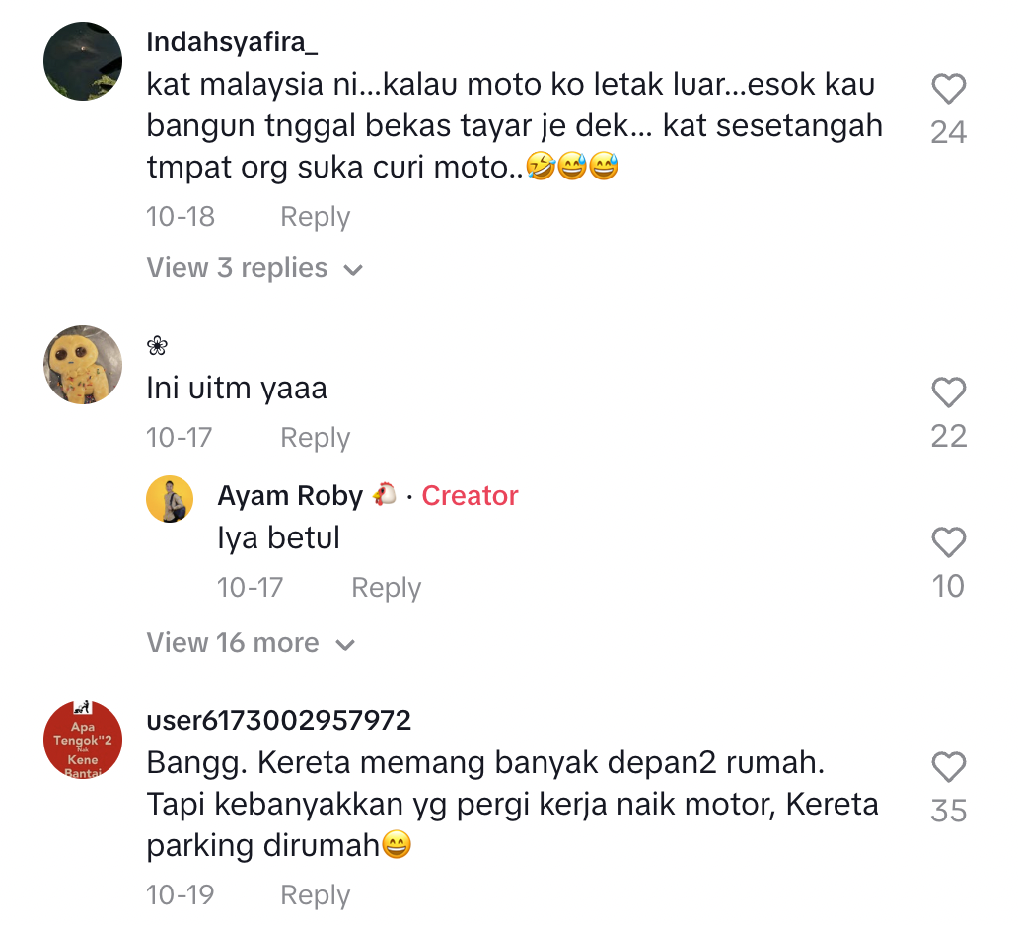
Task: Reply to user6173002957972's comment
Action: (x=315, y=895)
